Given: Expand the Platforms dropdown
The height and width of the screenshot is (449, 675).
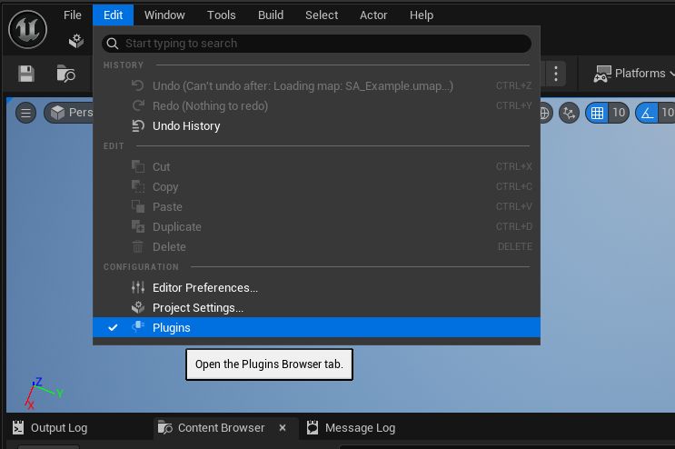Looking at the screenshot, I should 632,74.
